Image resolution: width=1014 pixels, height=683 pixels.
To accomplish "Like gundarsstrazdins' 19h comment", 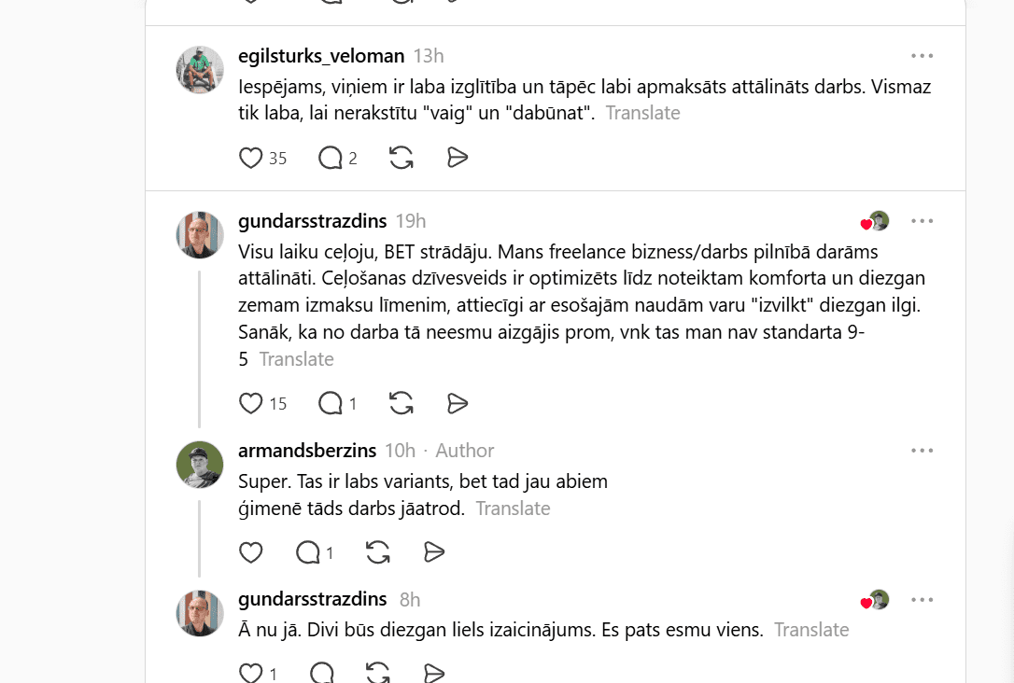I will [x=251, y=403].
